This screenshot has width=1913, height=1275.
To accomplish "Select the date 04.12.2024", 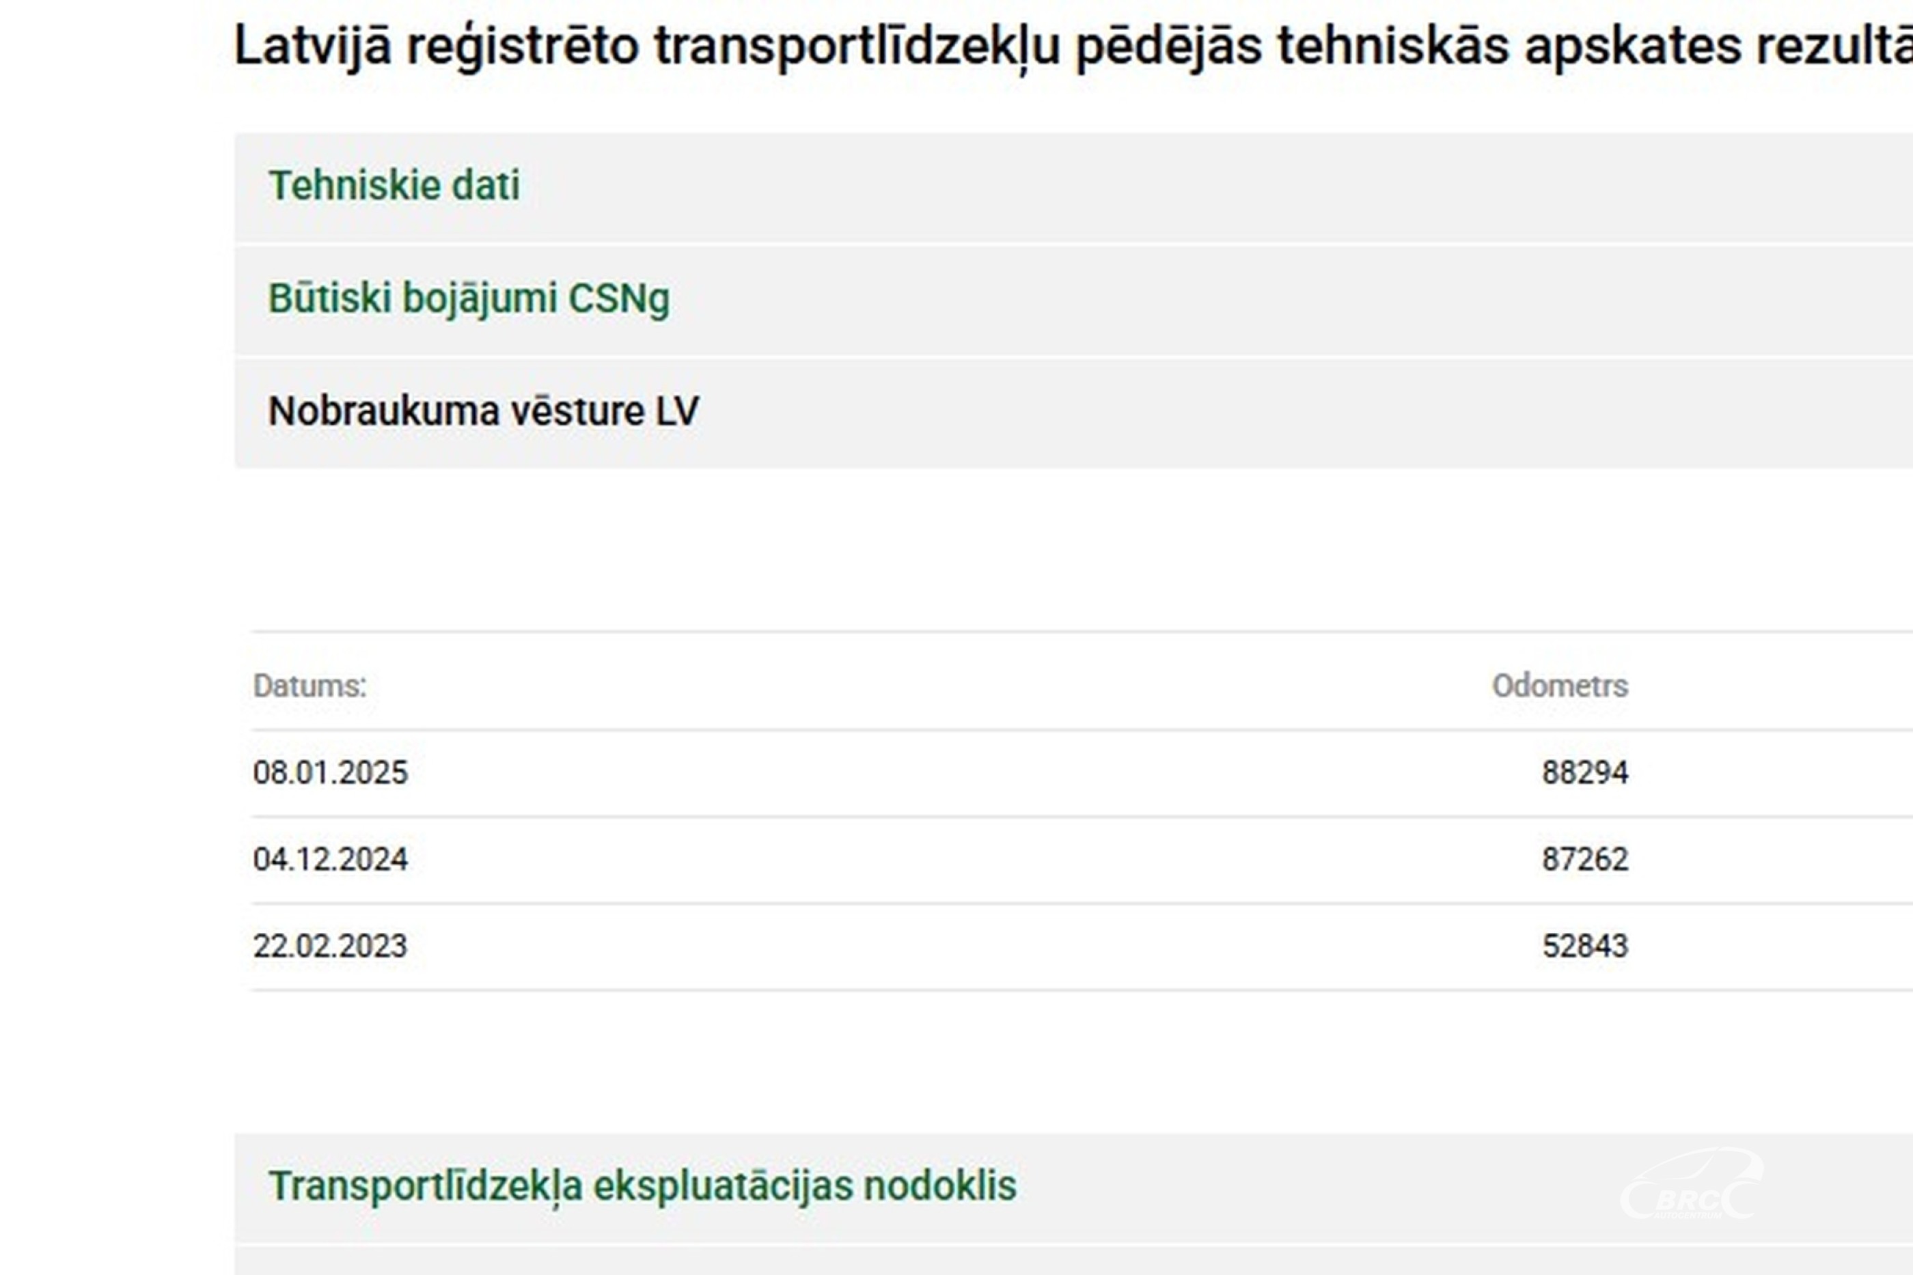I will [x=330, y=860].
